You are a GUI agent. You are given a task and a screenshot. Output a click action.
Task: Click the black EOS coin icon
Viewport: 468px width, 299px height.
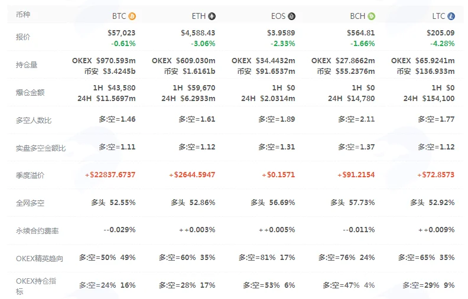click(291, 16)
